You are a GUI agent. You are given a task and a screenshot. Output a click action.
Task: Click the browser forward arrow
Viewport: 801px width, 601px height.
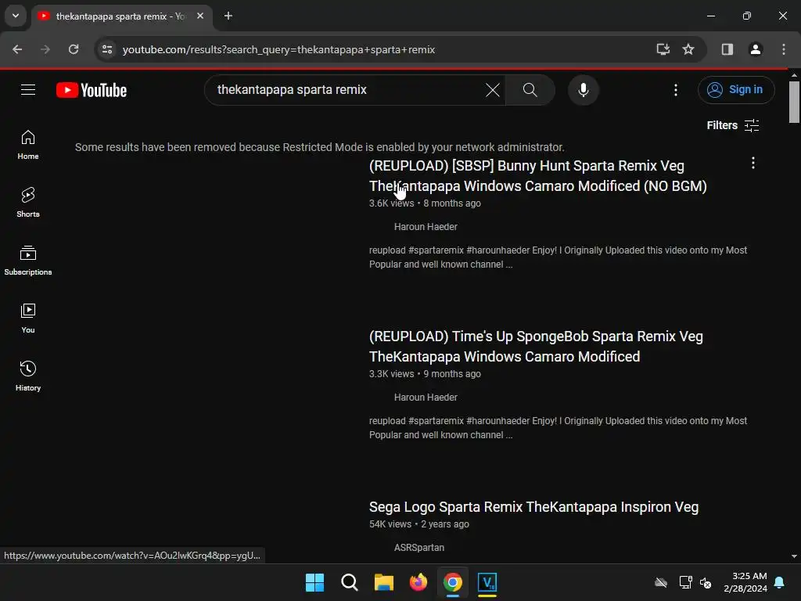(45, 49)
